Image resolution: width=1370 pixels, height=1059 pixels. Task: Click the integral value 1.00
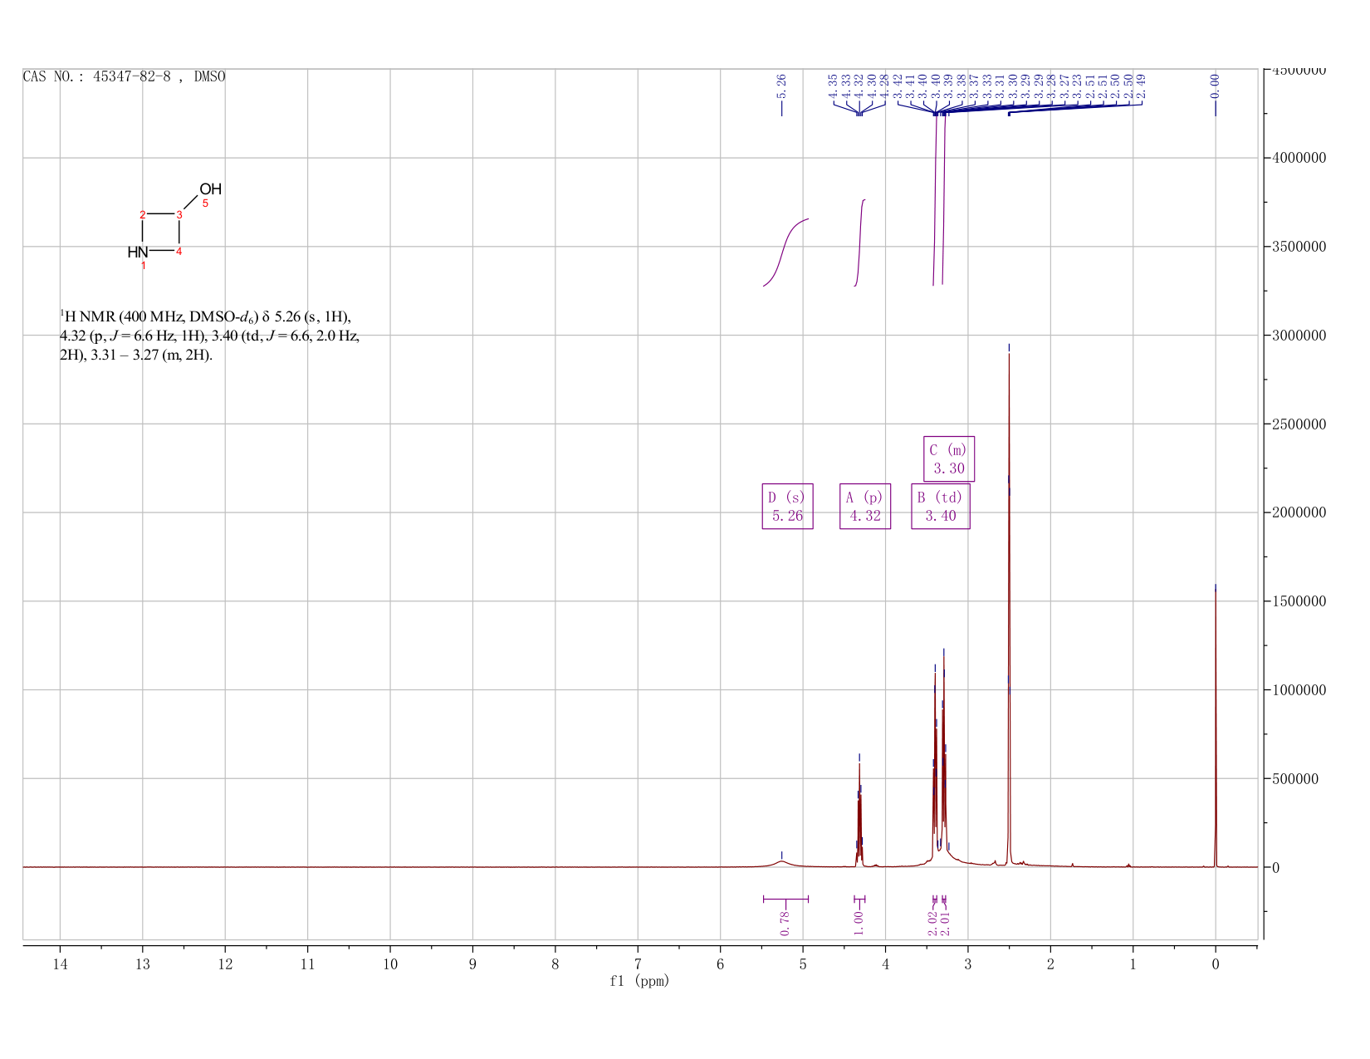click(x=859, y=923)
